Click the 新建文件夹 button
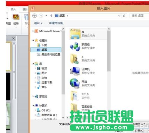Image resolution: width=149 pixels, height=133 pixels. tap(56, 23)
